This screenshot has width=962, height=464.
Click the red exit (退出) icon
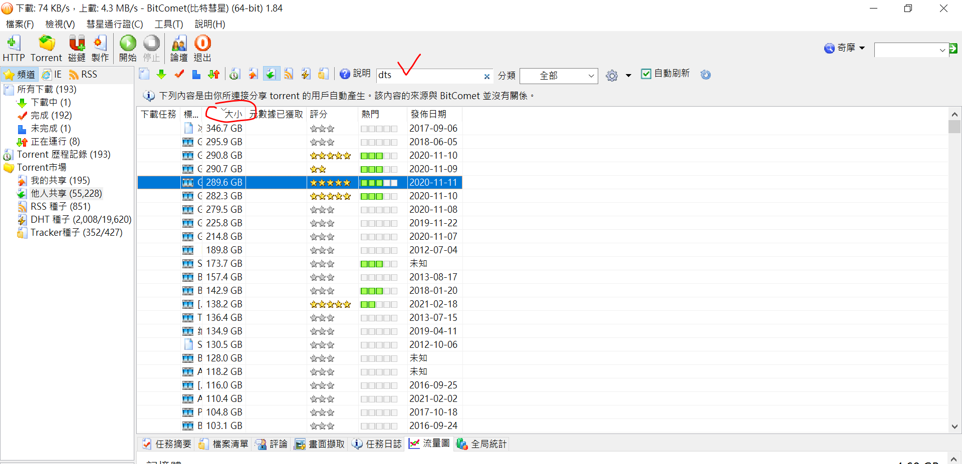(x=202, y=48)
